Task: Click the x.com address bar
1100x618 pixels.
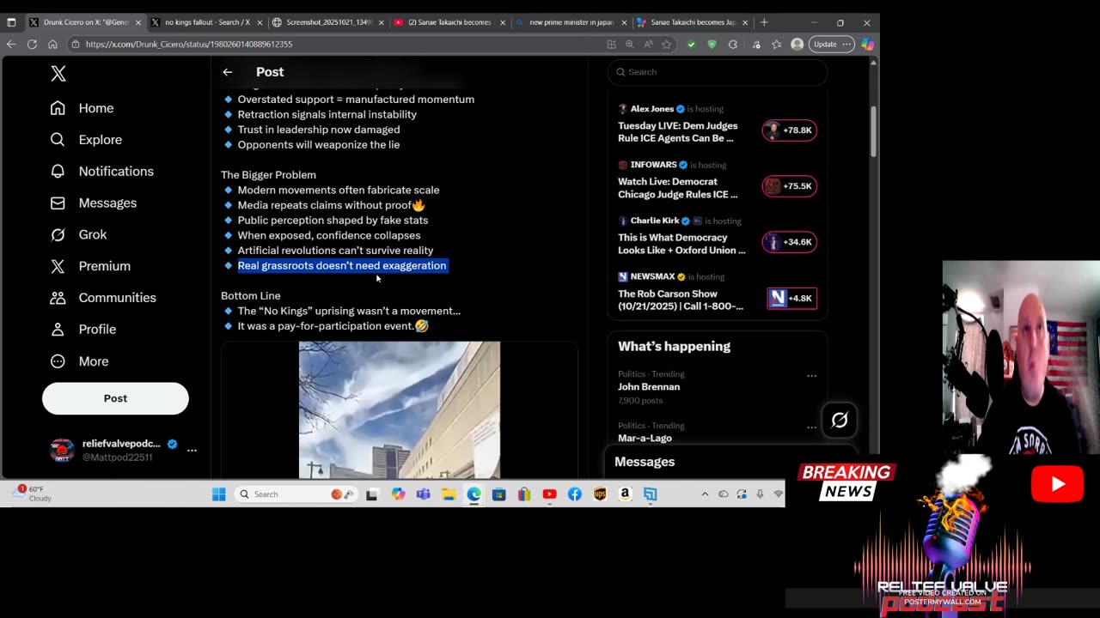Action: point(335,44)
